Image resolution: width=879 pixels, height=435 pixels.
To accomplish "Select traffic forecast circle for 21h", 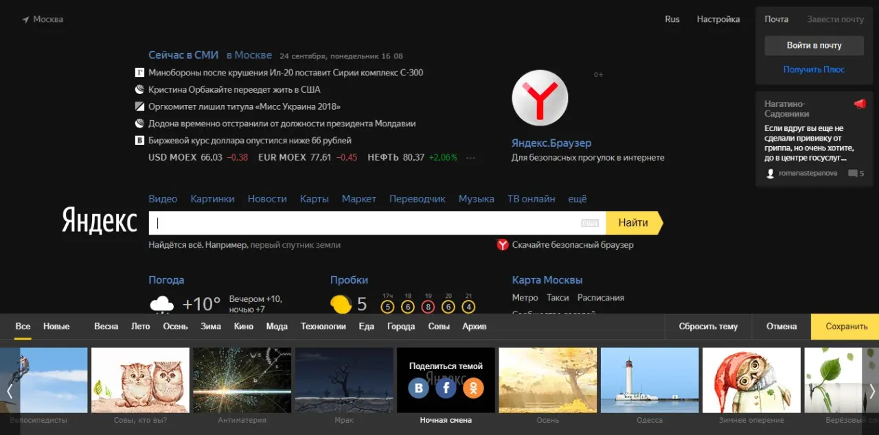I will pyautogui.click(x=468, y=307).
